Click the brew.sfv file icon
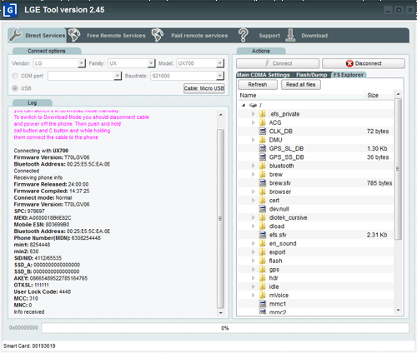Screen dimensions: 417x353 (263, 183)
